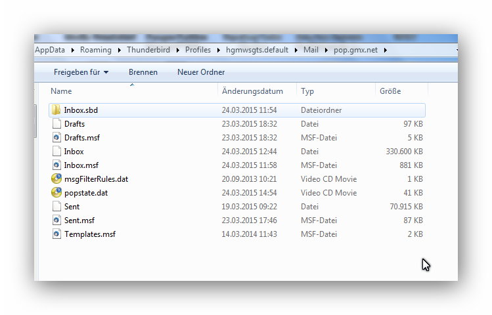Click the date 19.03.2015 09:22
Screen dimensions: 492x315
[x=250, y=207]
